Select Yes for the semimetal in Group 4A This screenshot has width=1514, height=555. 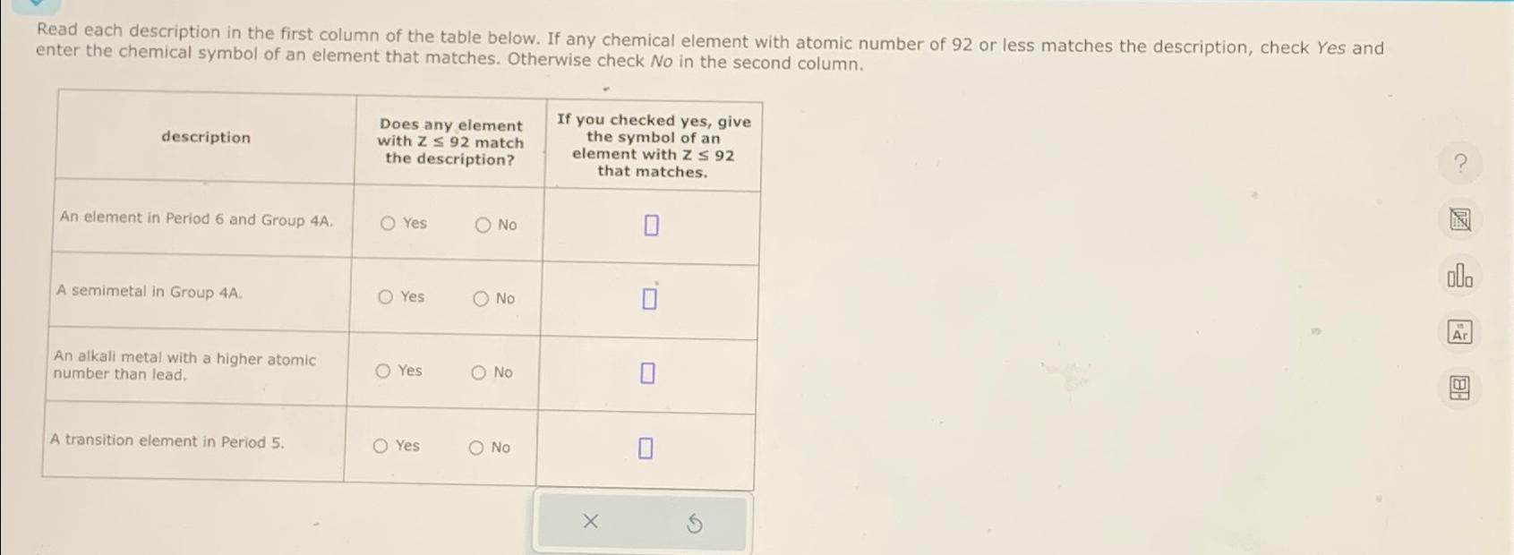click(x=384, y=298)
